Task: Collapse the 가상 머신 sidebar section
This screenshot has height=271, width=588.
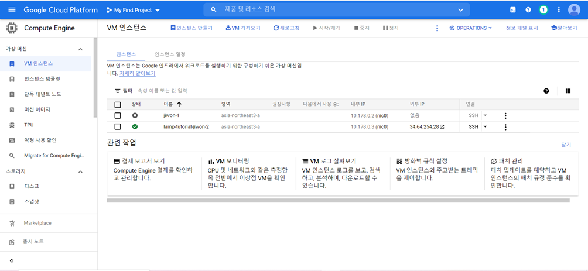Action: click(80, 49)
